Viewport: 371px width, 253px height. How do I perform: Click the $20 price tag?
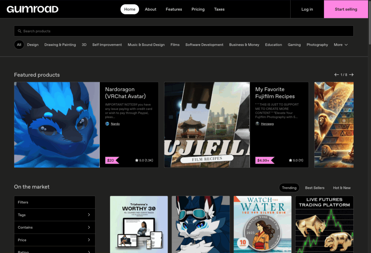click(112, 160)
